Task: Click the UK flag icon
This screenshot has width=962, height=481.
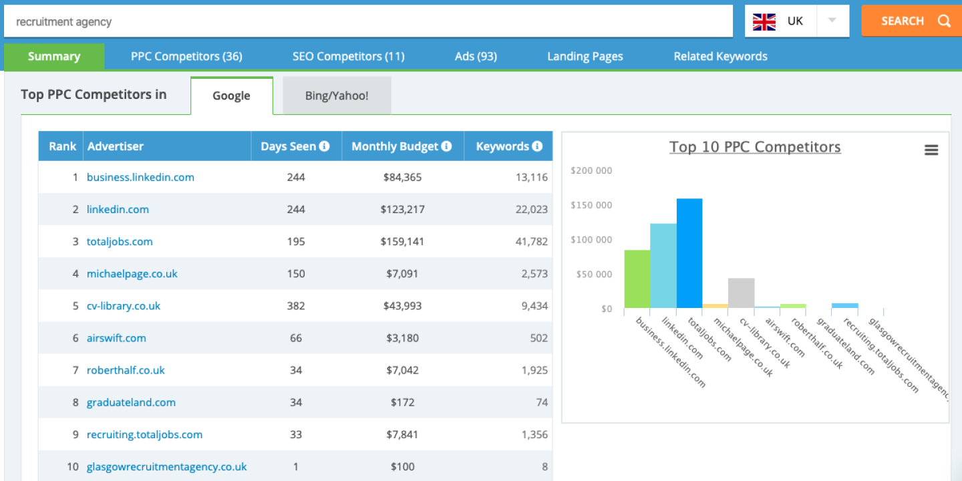Action: [764, 21]
